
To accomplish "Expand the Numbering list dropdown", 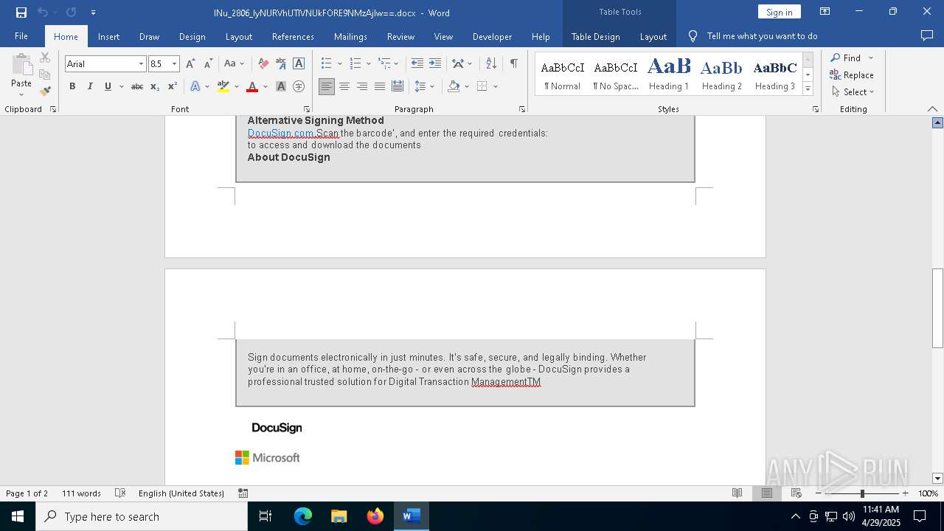I will (x=368, y=63).
